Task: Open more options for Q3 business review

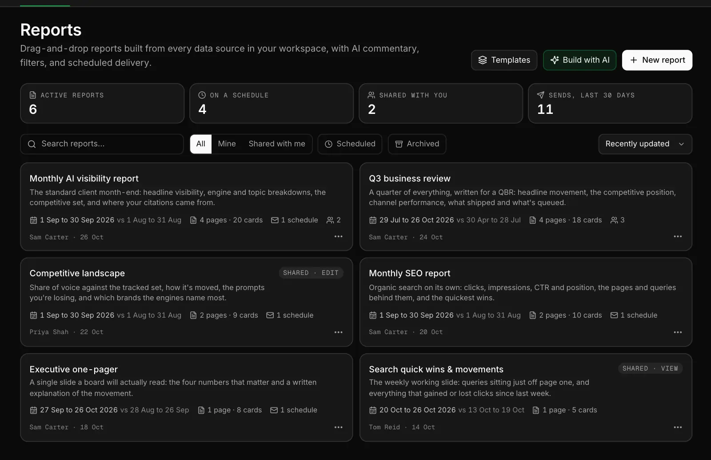Action: point(678,237)
